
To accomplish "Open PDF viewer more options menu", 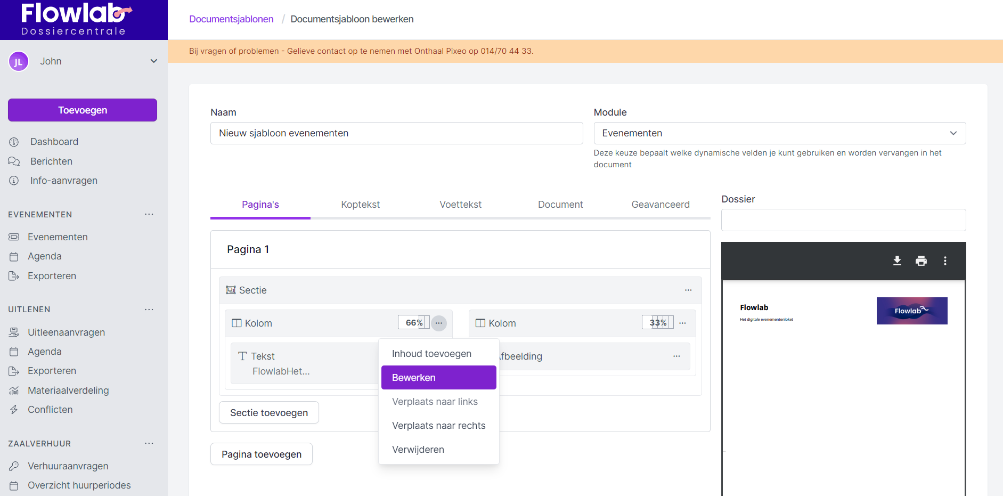I will (x=945, y=261).
